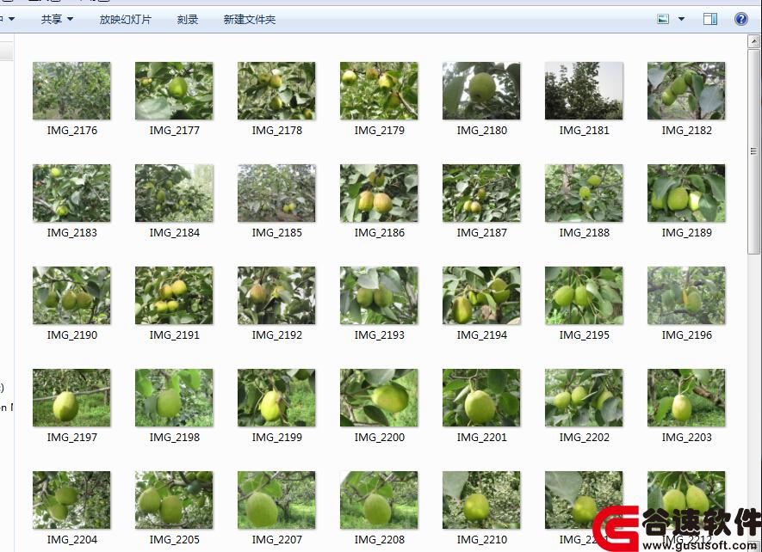Viewport: 762px width, 552px height.
Task: Select the IMG_2205 thumbnail
Action: coord(174,500)
